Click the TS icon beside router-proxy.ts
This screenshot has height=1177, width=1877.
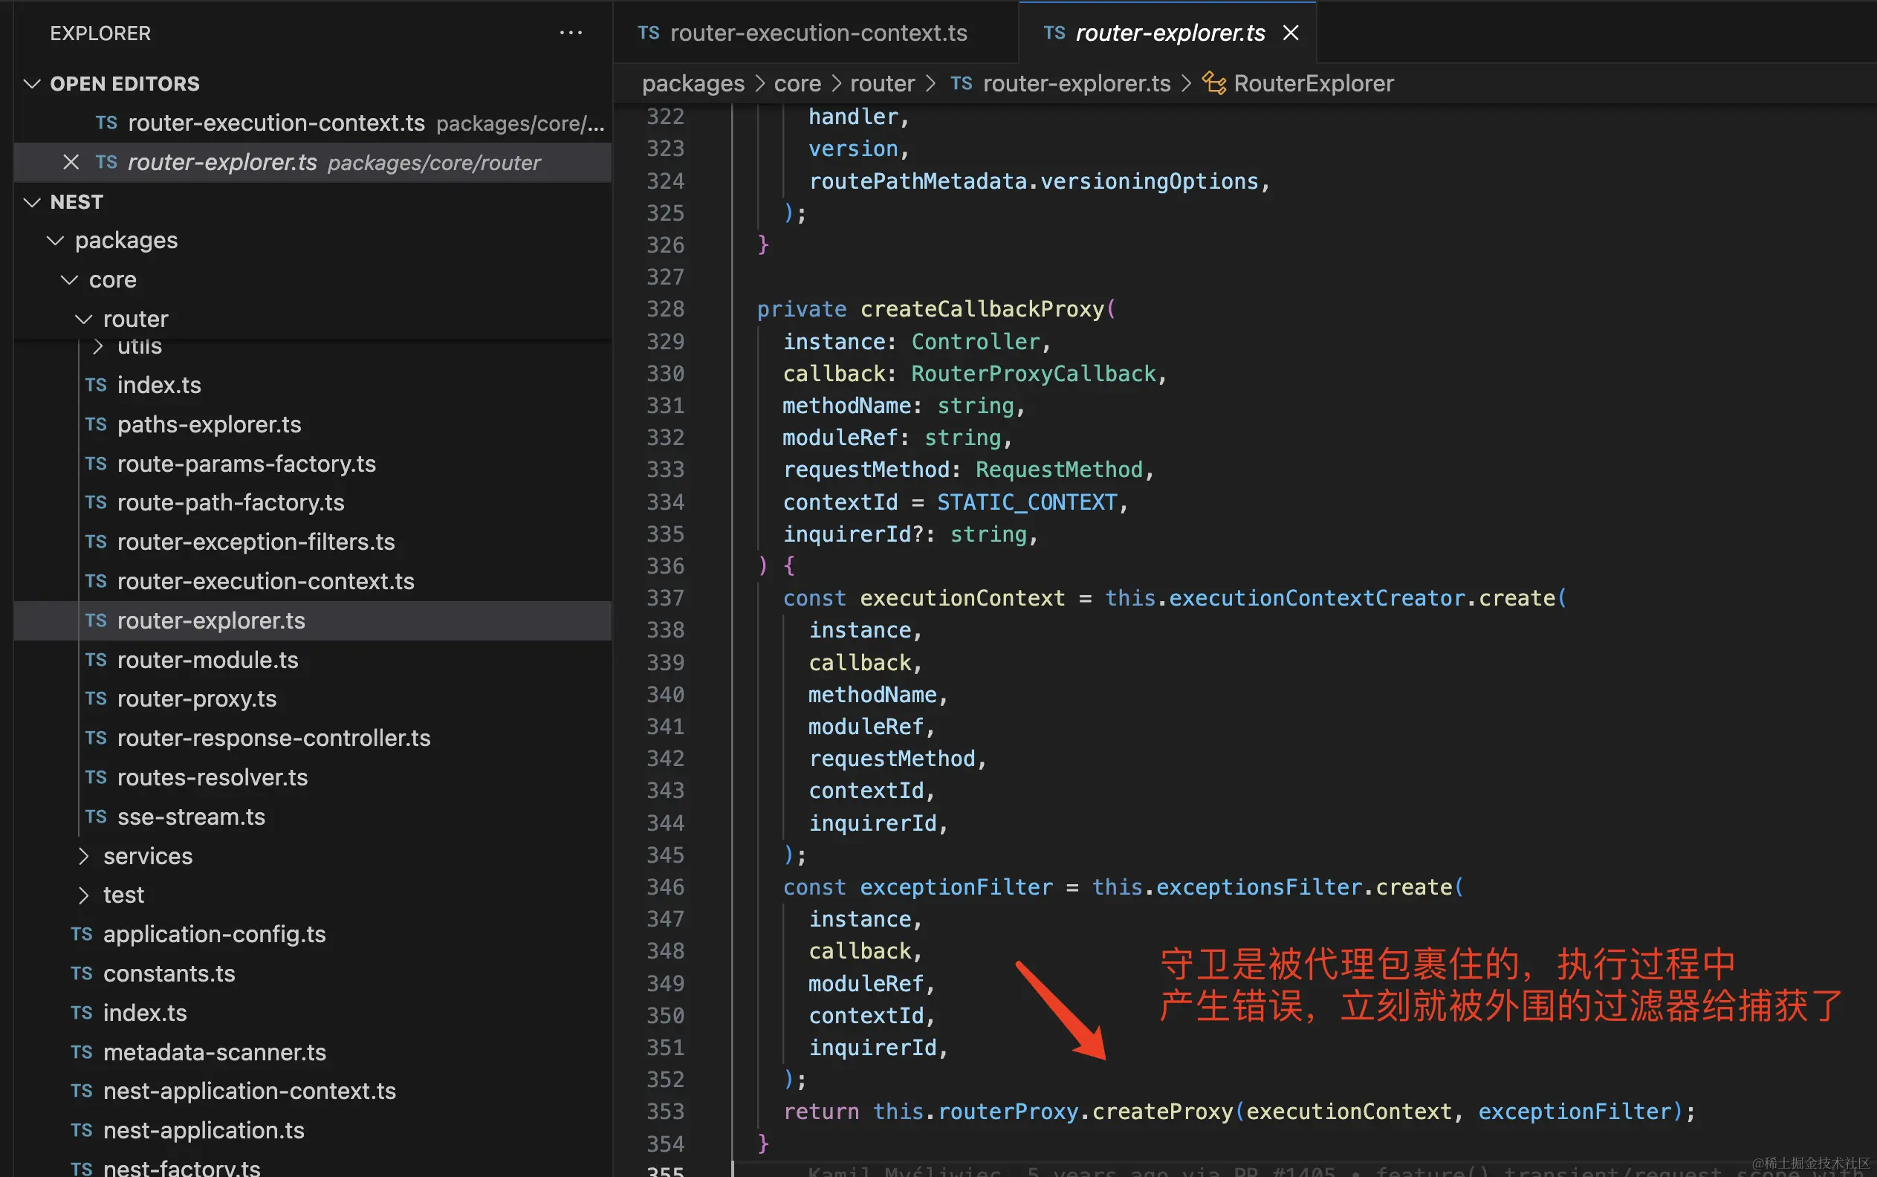96,699
